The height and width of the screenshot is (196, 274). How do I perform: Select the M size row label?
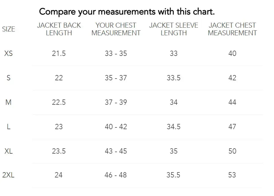(x=9, y=102)
